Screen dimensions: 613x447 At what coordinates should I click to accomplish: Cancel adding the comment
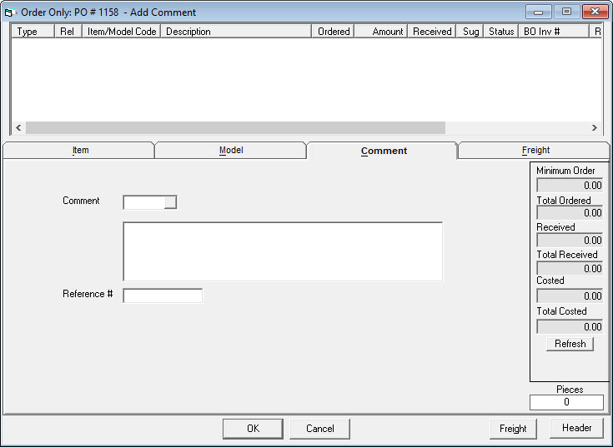319,429
